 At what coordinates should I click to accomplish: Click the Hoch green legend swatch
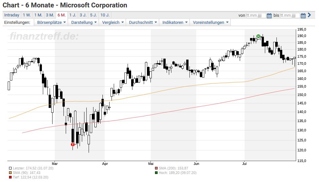pyautogui.click(x=156, y=173)
